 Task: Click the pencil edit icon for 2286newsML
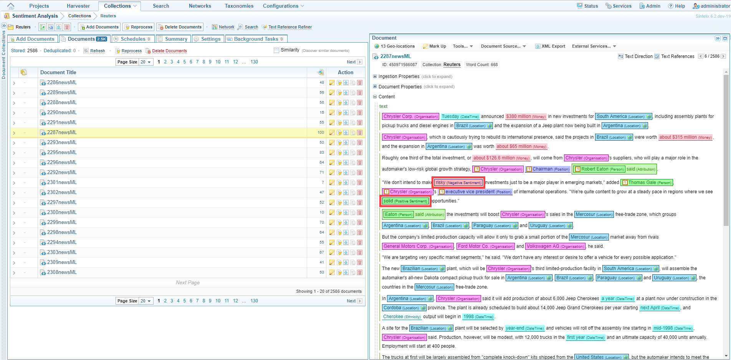pyautogui.click(x=332, y=83)
